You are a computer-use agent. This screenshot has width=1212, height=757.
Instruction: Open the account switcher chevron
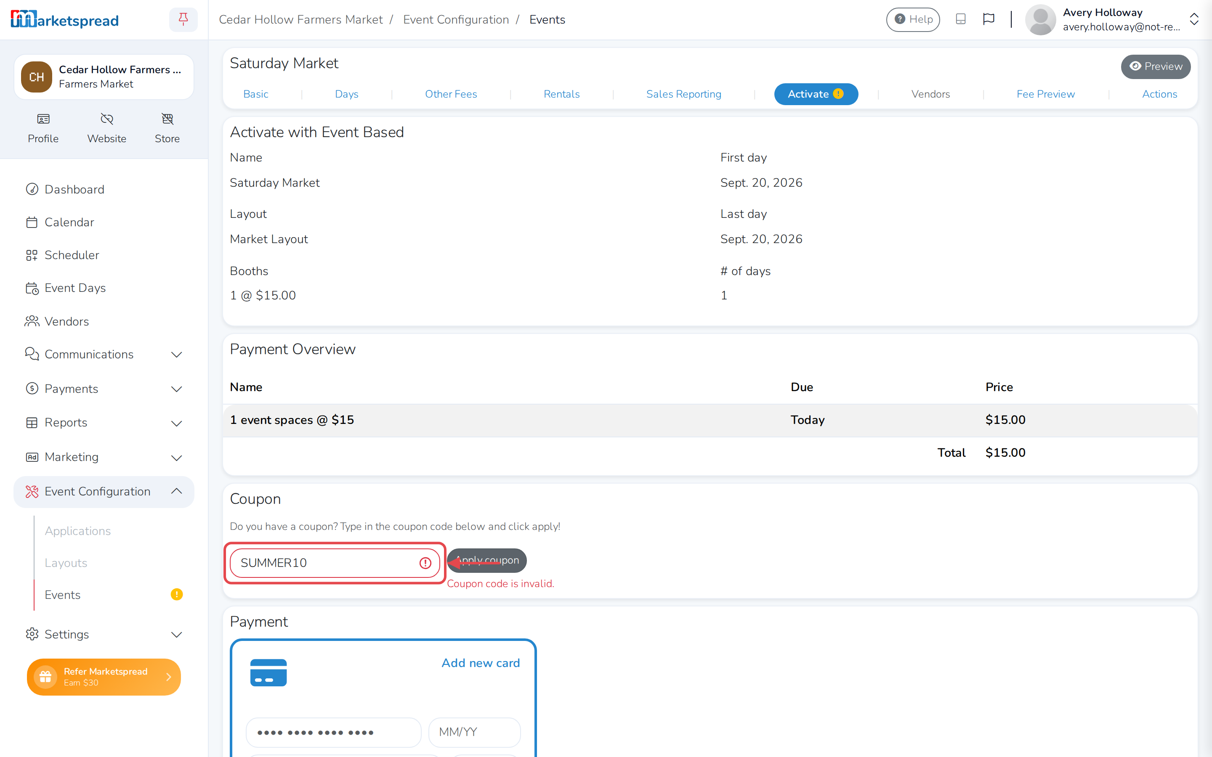pos(1194,19)
